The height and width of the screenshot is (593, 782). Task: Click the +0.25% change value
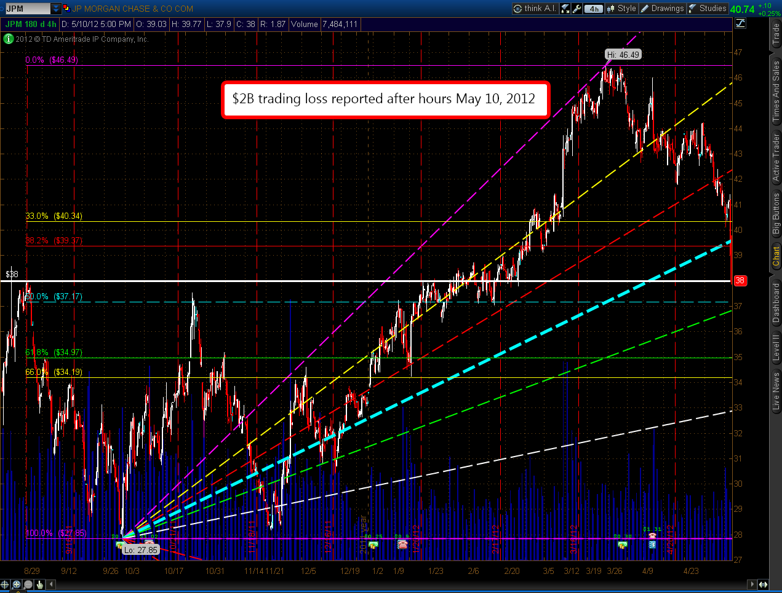click(770, 14)
